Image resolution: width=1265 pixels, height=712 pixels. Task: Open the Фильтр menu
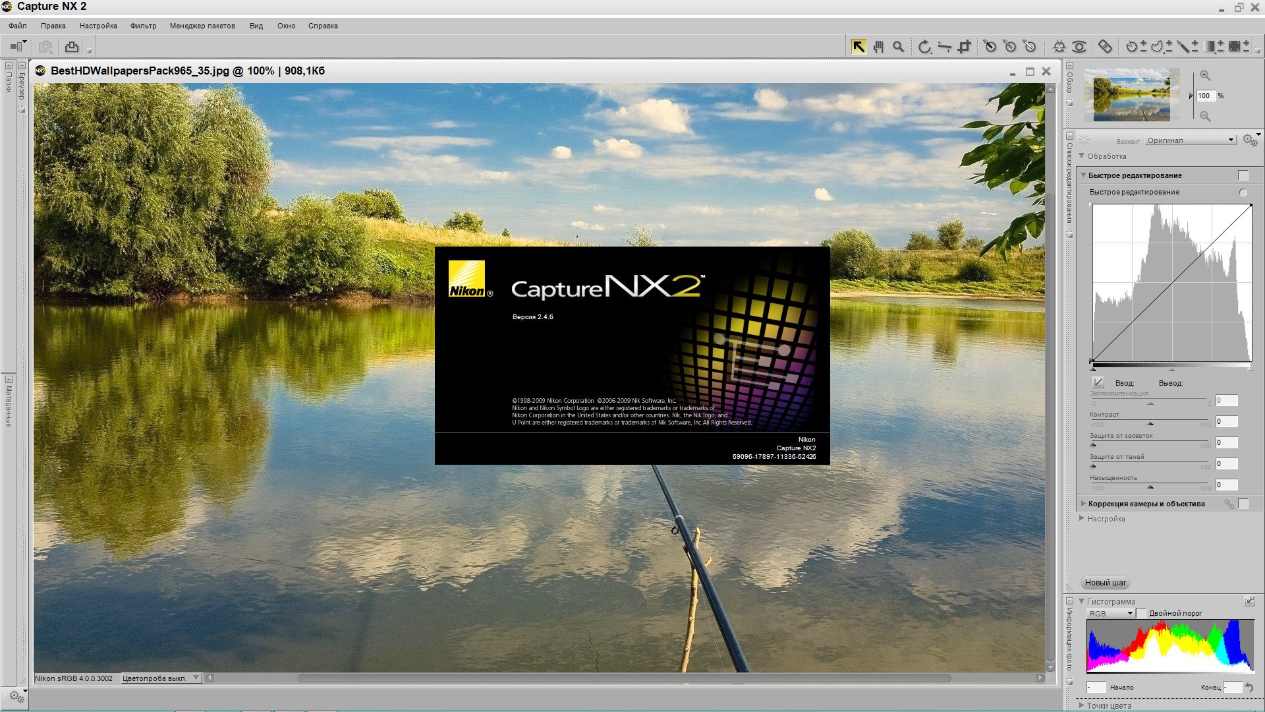point(144,25)
